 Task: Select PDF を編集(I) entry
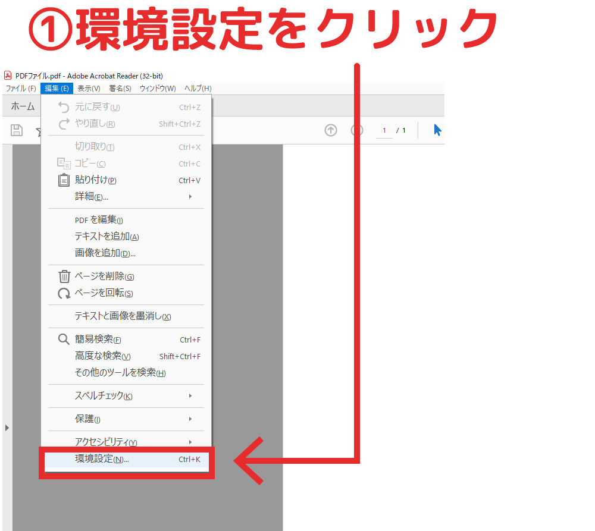click(126, 220)
